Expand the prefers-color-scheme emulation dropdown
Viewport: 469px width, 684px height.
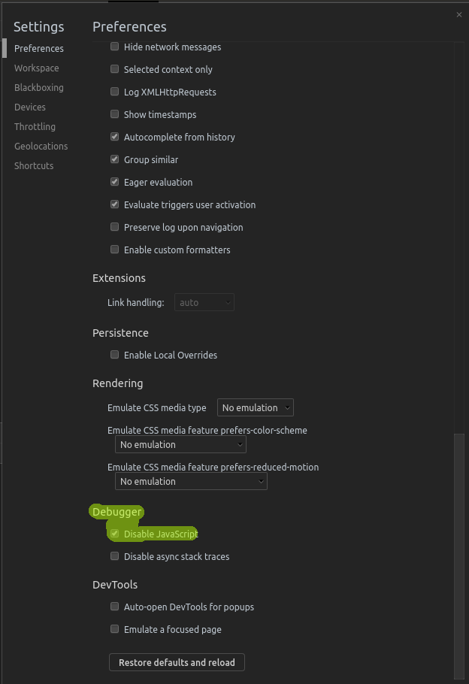click(x=180, y=444)
